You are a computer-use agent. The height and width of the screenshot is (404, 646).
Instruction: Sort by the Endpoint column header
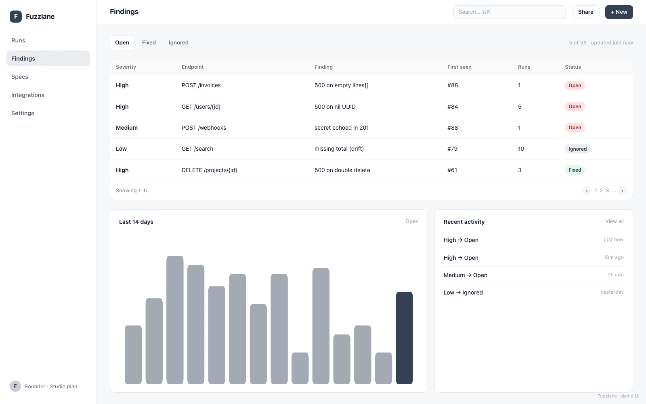click(x=193, y=67)
